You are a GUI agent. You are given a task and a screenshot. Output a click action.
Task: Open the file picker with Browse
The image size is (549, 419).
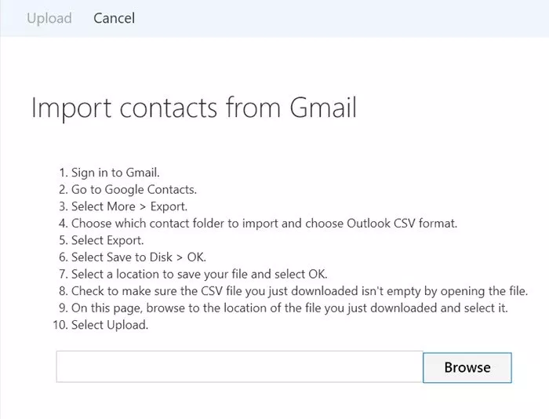[467, 367]
